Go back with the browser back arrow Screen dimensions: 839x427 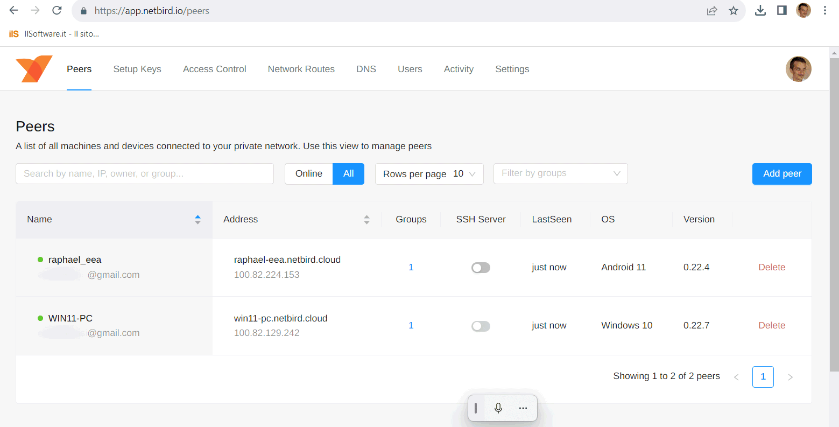click(x=14, y=10)
